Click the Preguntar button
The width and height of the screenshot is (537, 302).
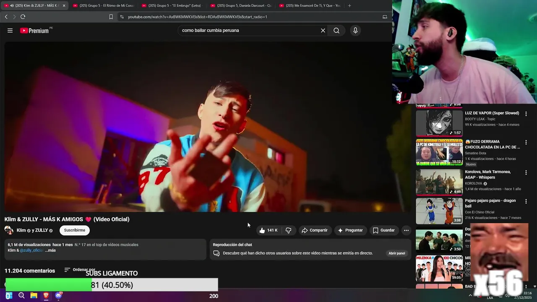(350, 230)
